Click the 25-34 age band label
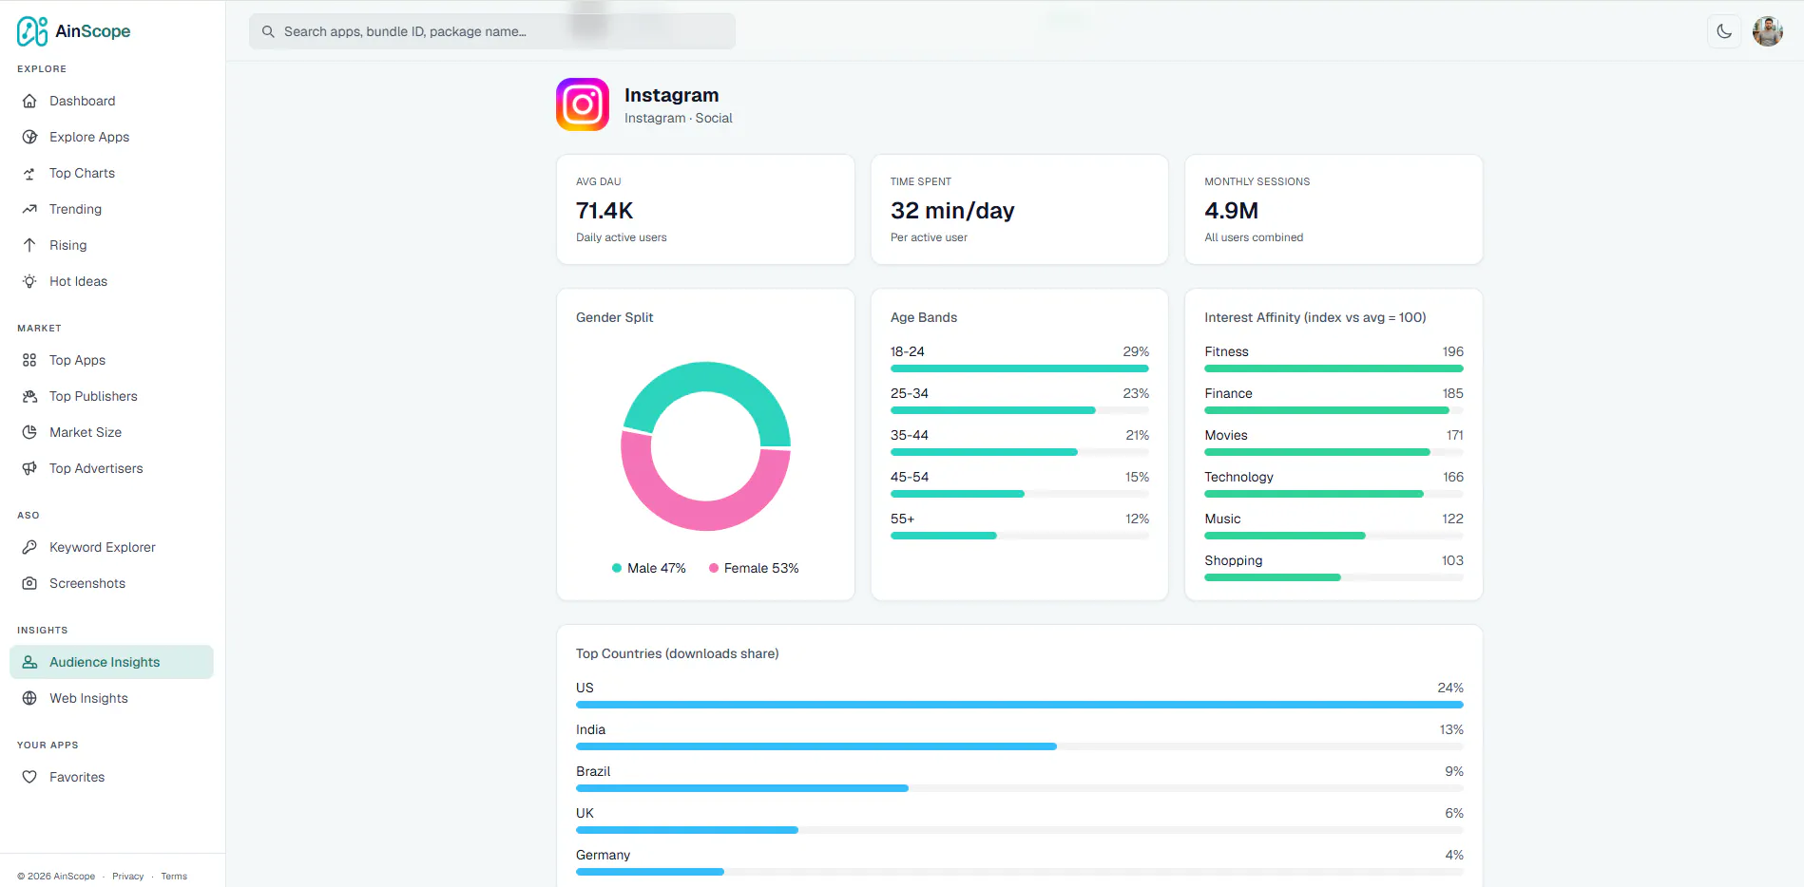This screenshot has height=887, width=1804. click(x=910, y=393)
